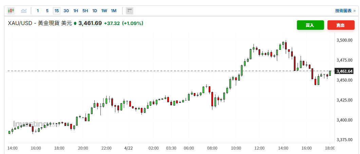Select the 5-minute timeframe
Image resolution: width=360 pixels, height=154 pixels.
click(47, 11)
